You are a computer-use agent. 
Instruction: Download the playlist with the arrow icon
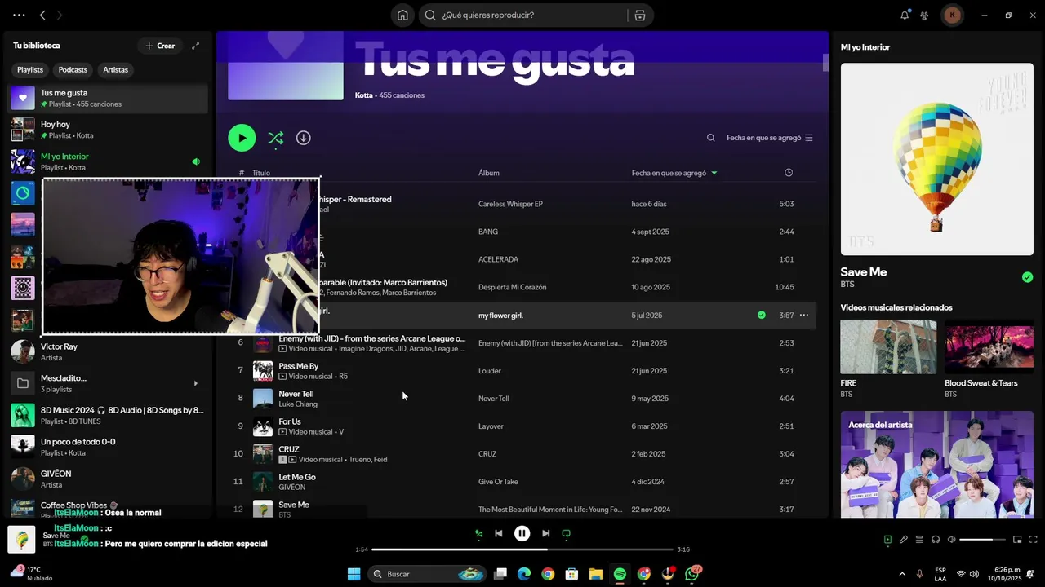tap(303, 138)
